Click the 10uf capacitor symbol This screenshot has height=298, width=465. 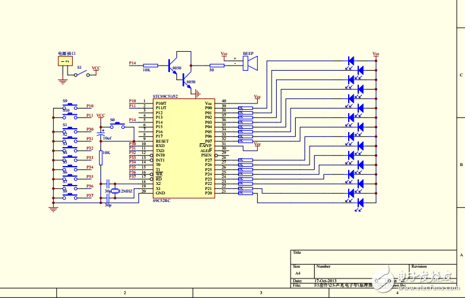(x=101, y=133)
